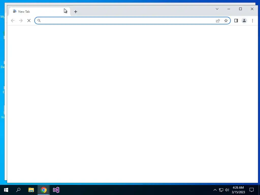Show hidden tray icons chevron

coord(215,190)
